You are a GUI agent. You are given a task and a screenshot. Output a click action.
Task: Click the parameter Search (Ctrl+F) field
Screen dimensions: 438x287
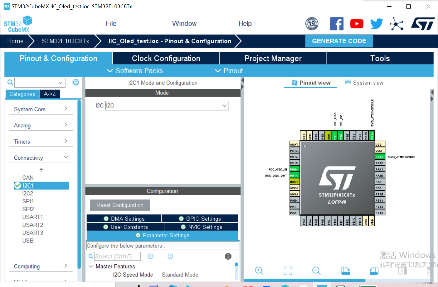click(117, 256)
